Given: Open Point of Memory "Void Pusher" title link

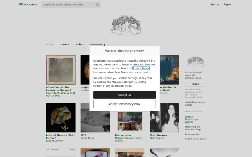Looking at the screenshot, I should coord(60,136).
